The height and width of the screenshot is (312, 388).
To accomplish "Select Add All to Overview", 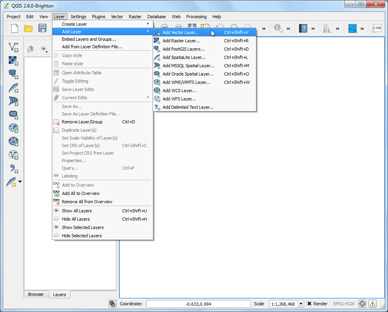I will coord(102,193).
